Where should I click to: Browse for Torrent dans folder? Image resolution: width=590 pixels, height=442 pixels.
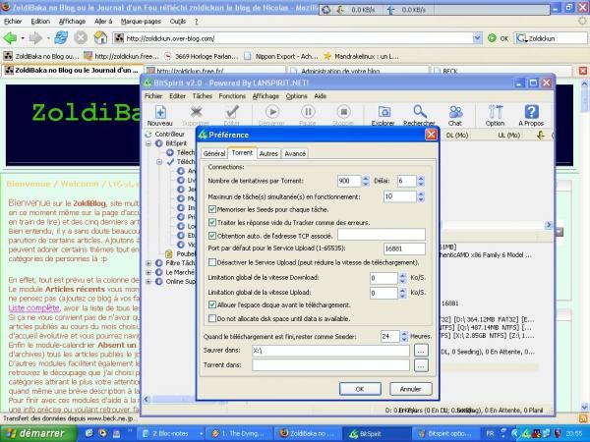point(421,365)
